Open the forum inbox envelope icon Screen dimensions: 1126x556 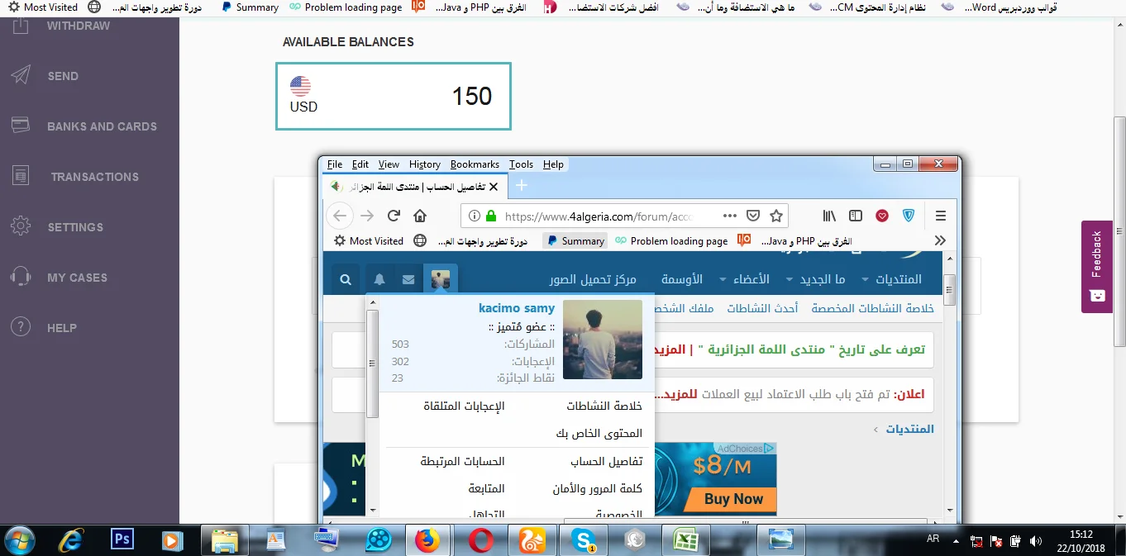click(408, 280)
